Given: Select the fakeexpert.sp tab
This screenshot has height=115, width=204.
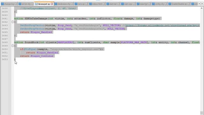Looking at the screenshot, I should pyautogui.click(x=44, y=4).
